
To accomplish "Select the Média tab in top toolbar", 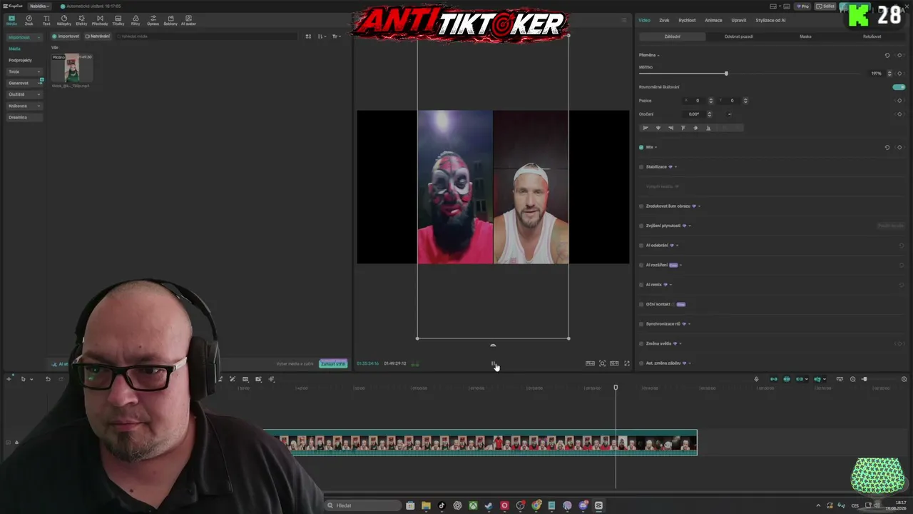I will pos(11,20).
